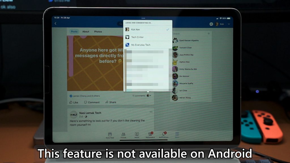
Task: Open the Kok profile avatar in top bar
Action: (217, 24)
